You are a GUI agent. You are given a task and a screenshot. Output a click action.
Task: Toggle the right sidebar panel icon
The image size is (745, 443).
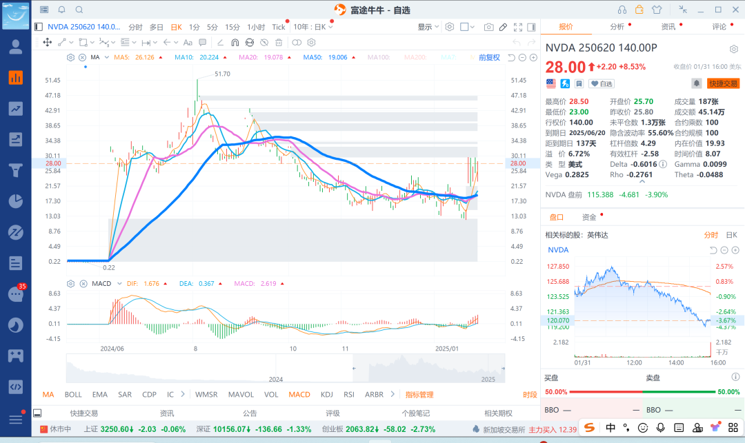532,27
